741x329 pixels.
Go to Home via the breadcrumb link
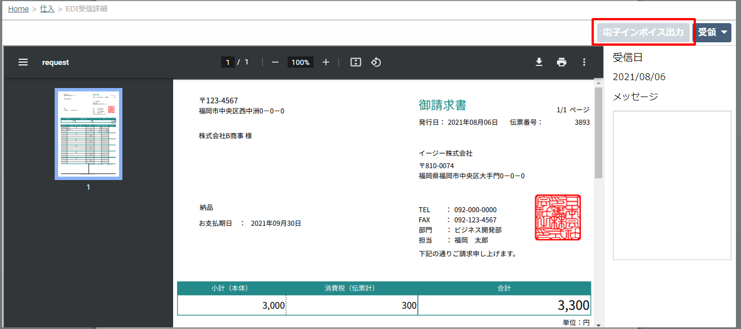coord(18,8)
